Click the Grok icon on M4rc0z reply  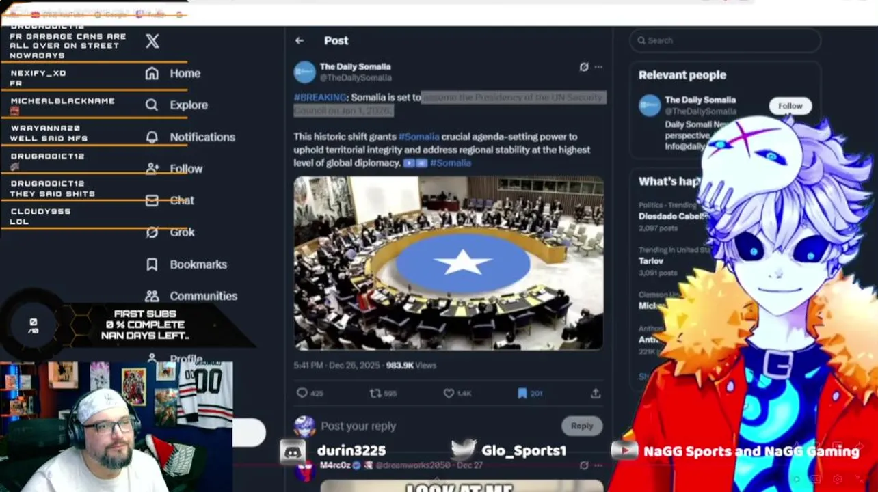click(x=583, y=465)
